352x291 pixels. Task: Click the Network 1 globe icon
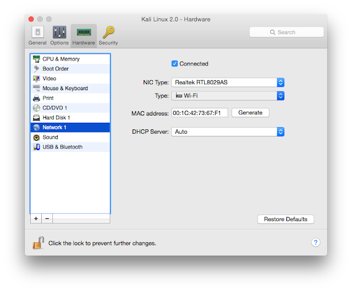[36, 127]
